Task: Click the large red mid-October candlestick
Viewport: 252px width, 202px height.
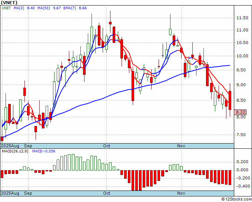Action: pyautogui.click(x=133, y=86)
